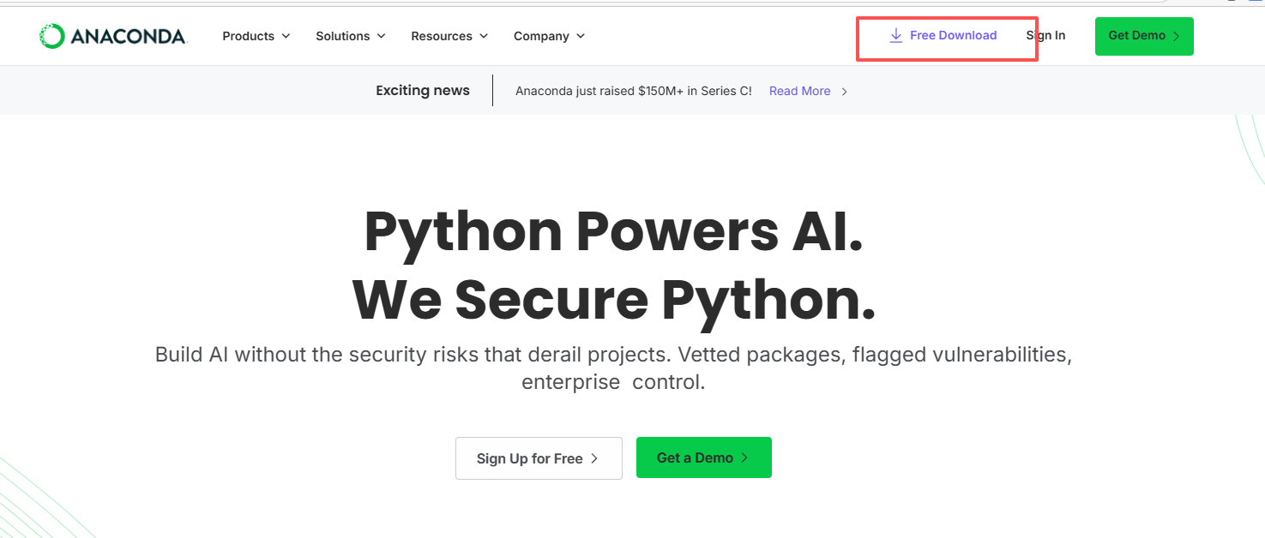
Task: Open the Read More announcement link text
Action: coord(799,91)
